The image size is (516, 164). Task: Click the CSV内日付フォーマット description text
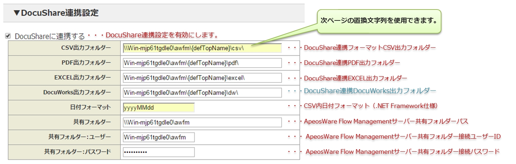click(371, 106)
